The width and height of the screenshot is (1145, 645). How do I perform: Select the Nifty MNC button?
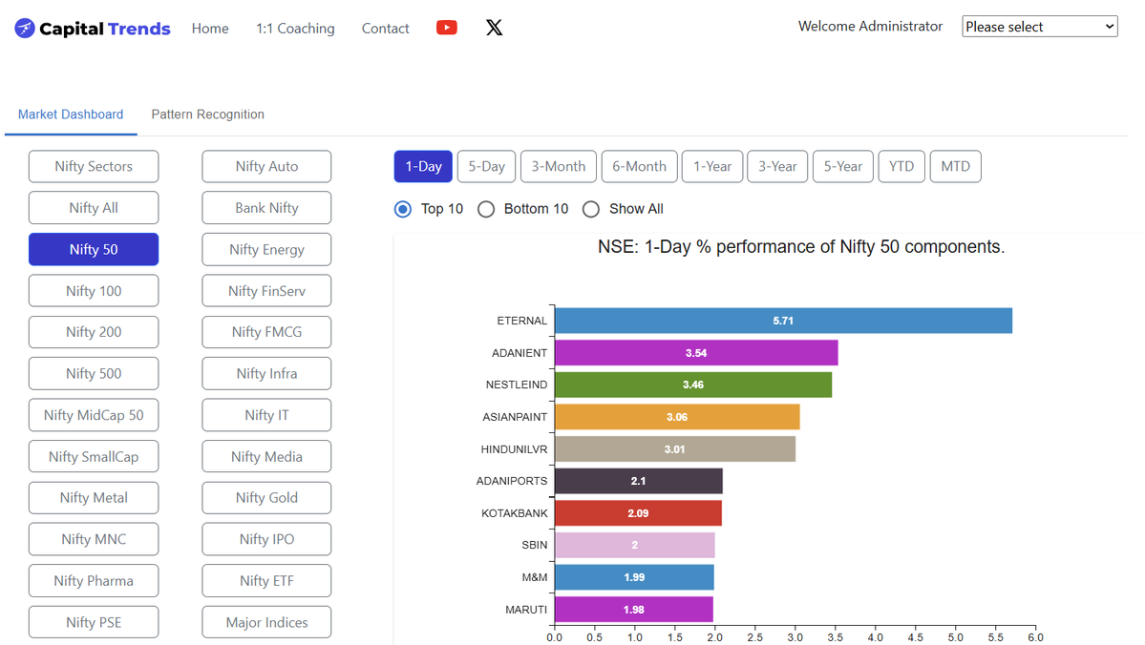(x=94, y=539)
